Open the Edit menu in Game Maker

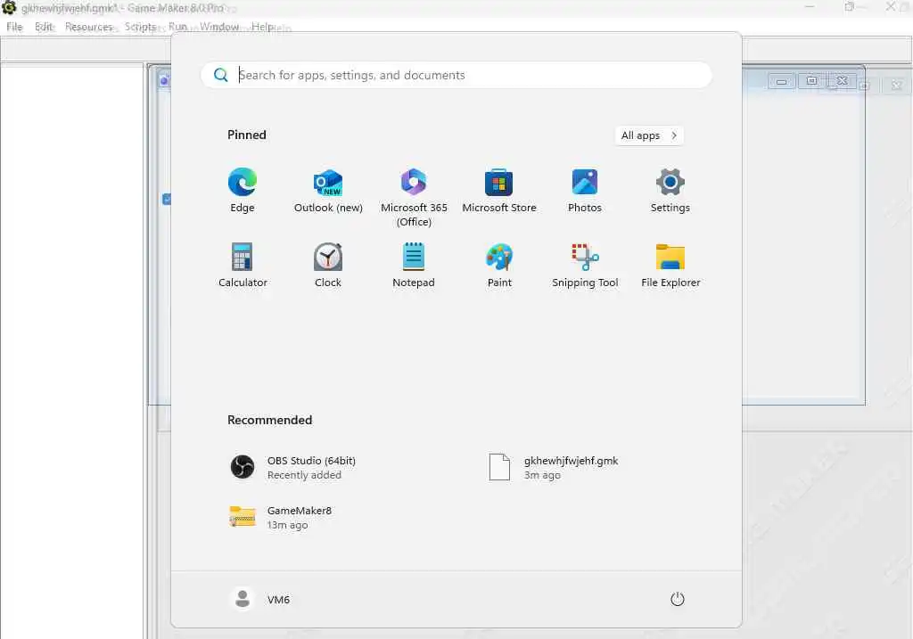[44, 27]
